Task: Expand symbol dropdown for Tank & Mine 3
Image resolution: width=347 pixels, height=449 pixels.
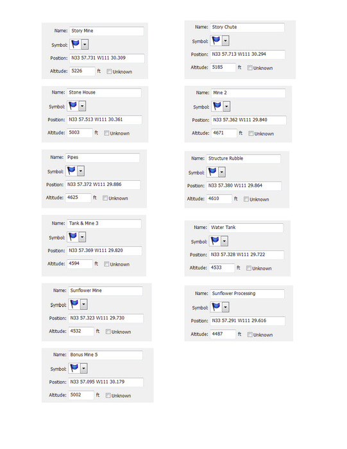Action: point(82,237)
